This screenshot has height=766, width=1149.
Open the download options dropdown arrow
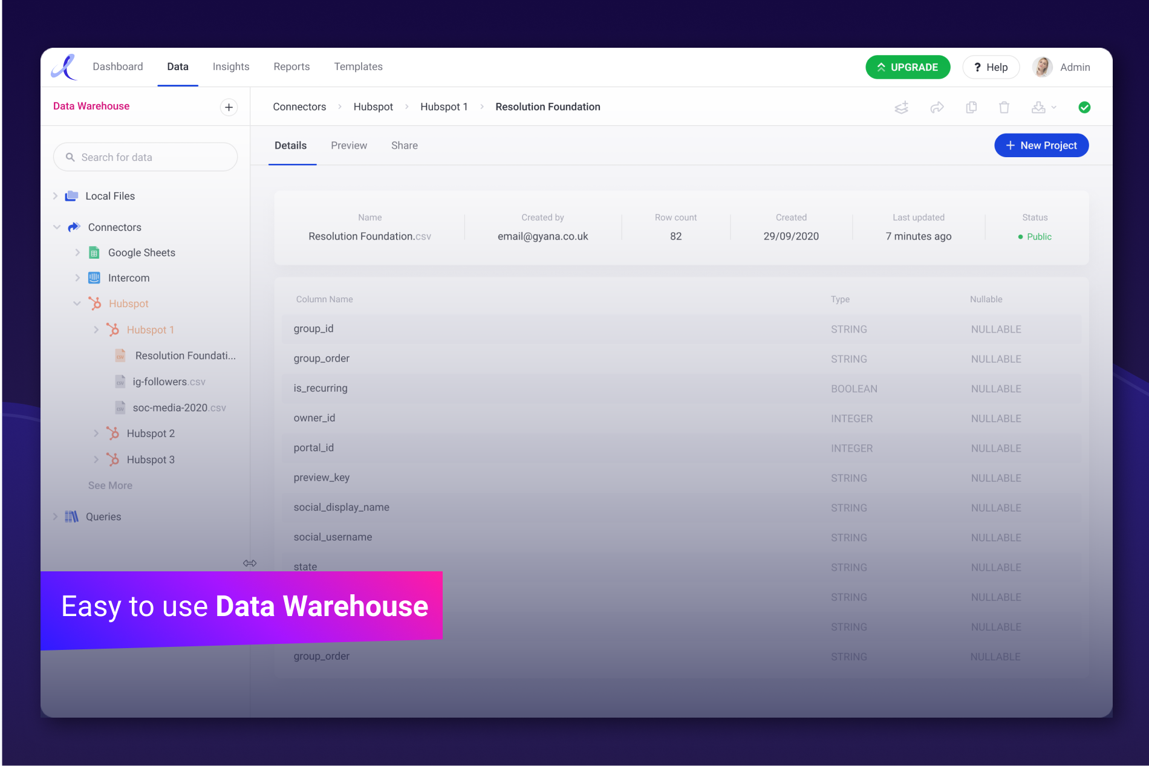tap(1054, 107)
